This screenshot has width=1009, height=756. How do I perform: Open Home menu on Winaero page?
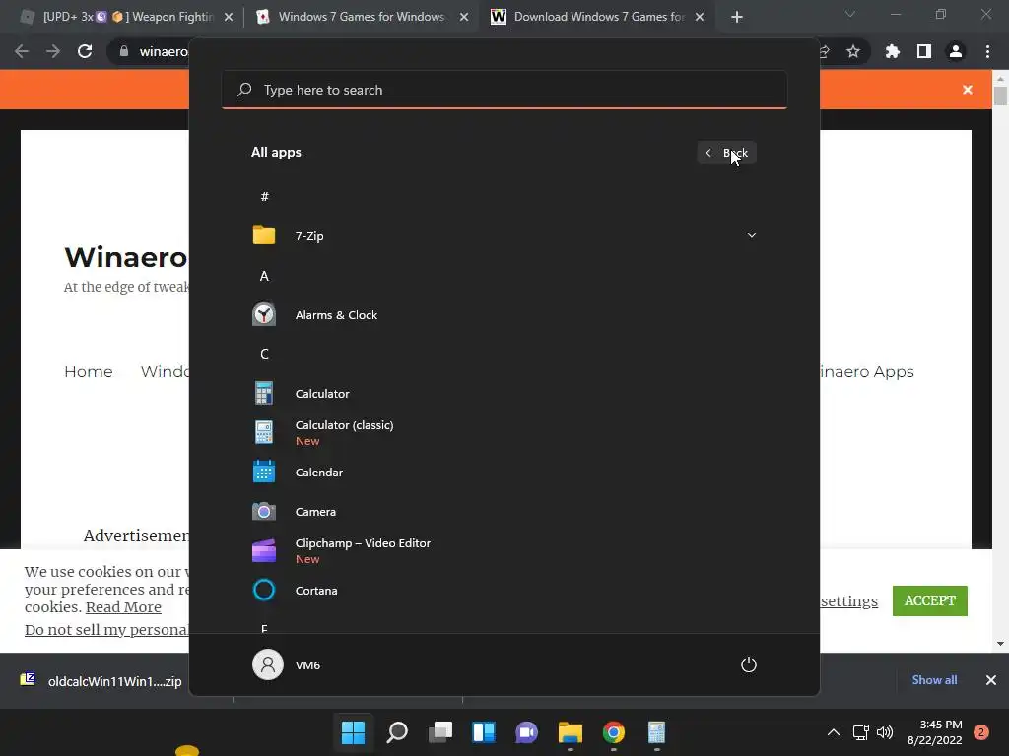tap(88, 371)
